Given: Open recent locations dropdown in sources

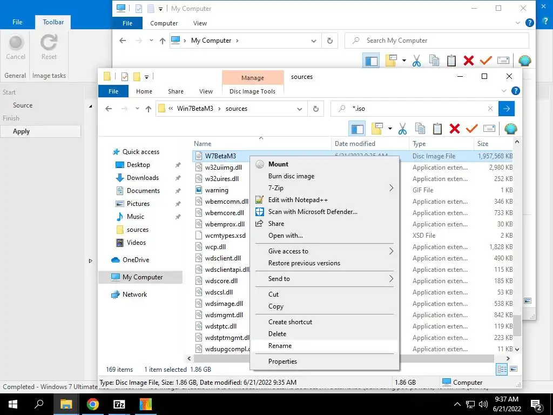Looking at the screenshot, I should pos(137,109).
